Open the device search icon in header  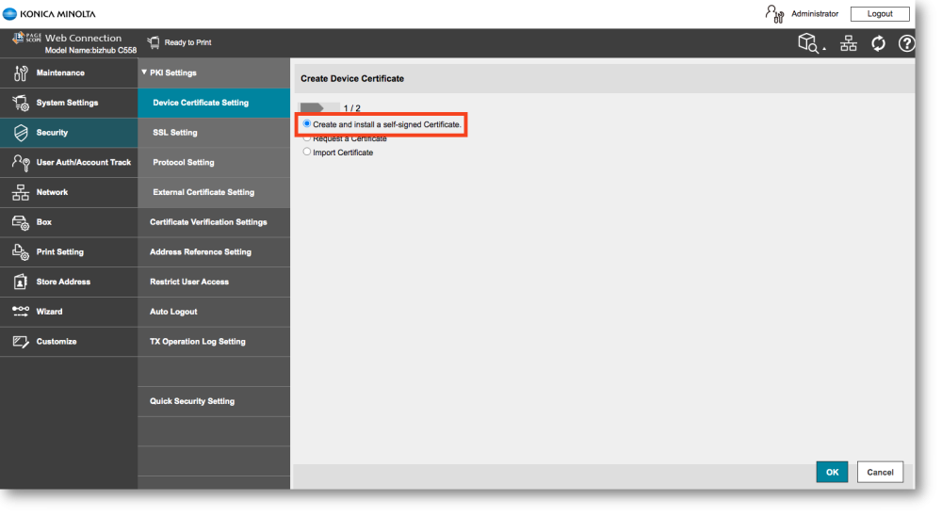(x=808, y=43)
